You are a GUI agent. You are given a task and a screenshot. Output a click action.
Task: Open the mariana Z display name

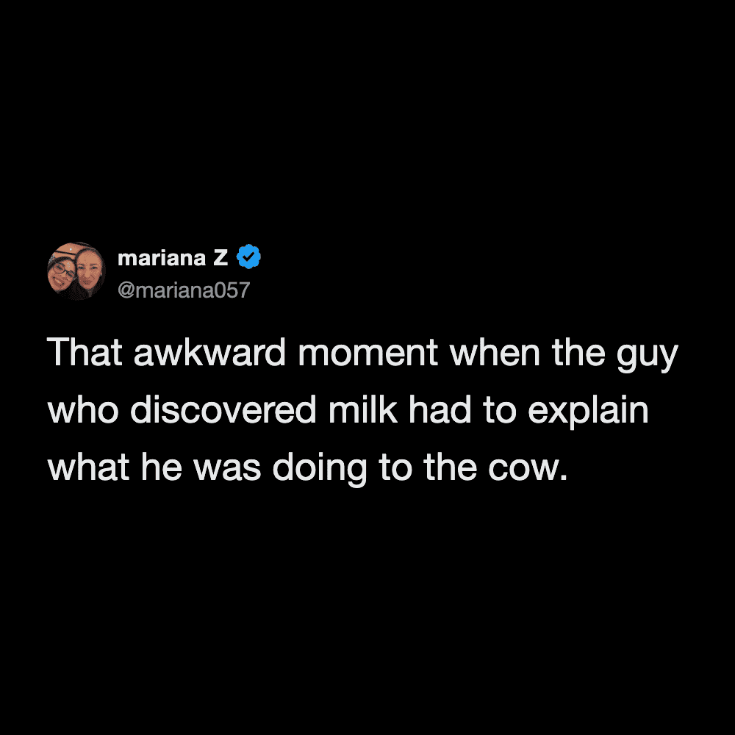173,258
